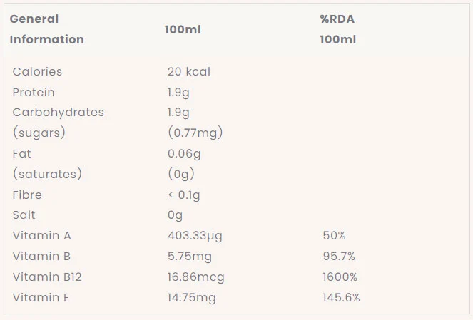The height and width of the screenshot is (320, 473).
Task: Click the < 0.1g fibre value
Action: click(184, 195)
